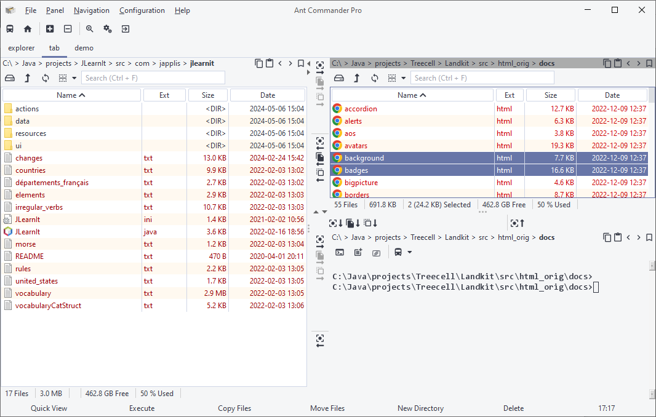The image size is (656, 417).
Task: Click Landkit in the right panel breadcrumb
Action: point(457,63)
